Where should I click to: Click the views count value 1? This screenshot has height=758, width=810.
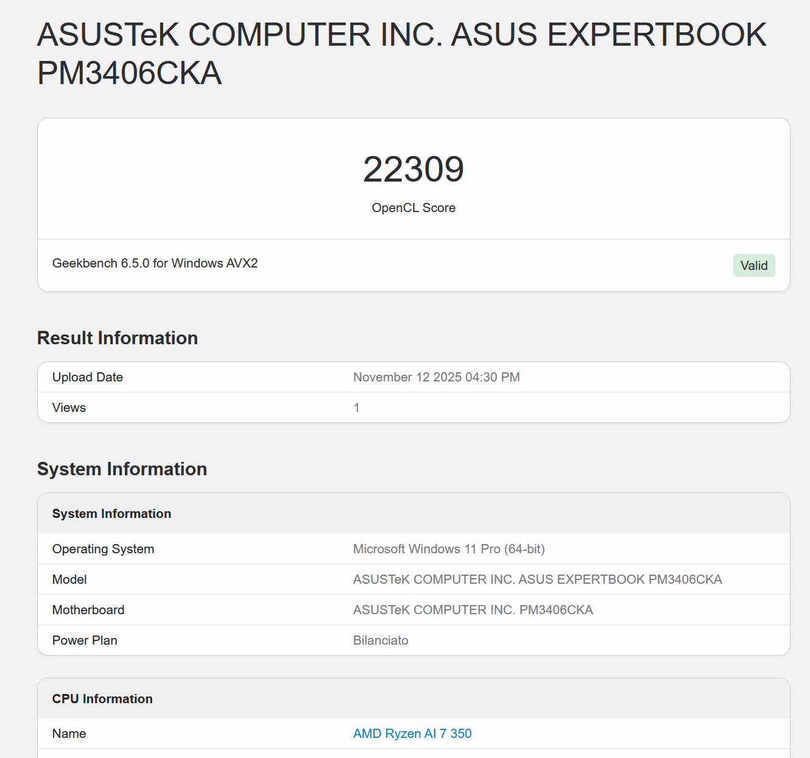click(x=357, y=408)
